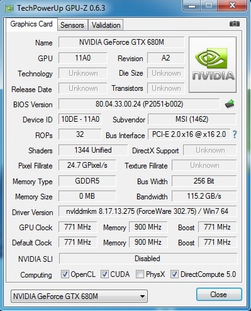
Task: Click the ROPs value 32
Action: pos(80,134)
